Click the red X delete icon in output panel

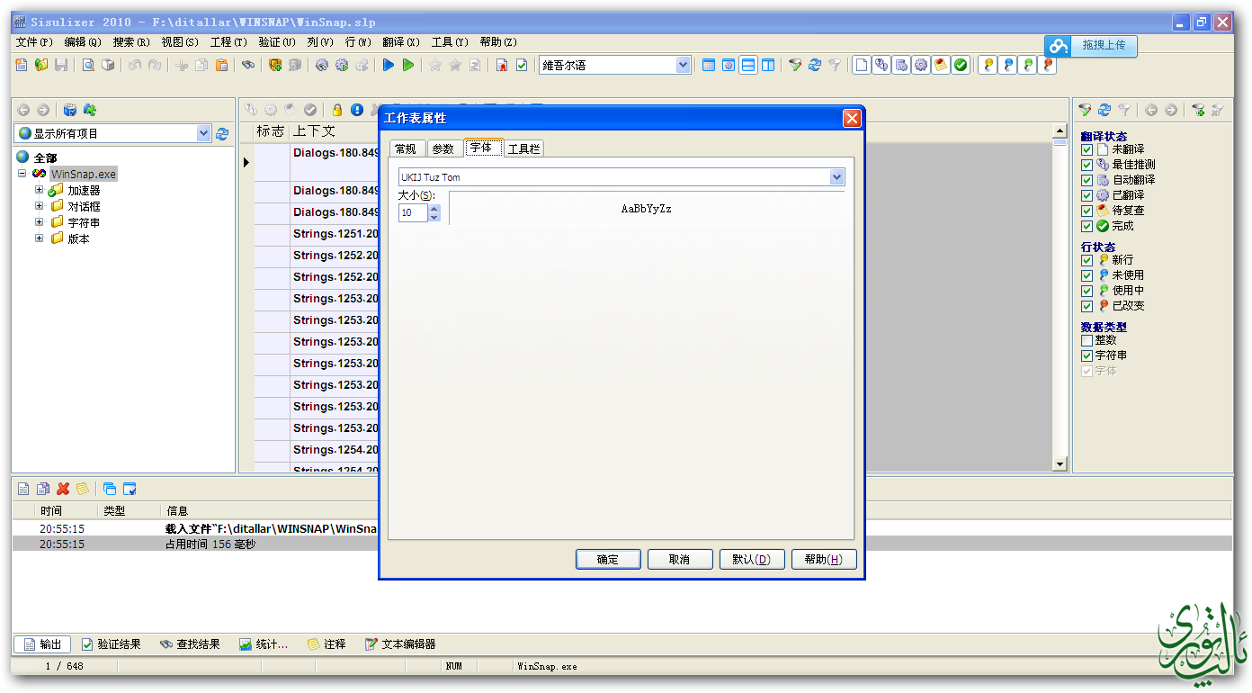click(x=63, y=489)
